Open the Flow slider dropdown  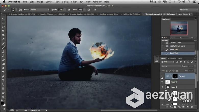(x=84, y=10)
